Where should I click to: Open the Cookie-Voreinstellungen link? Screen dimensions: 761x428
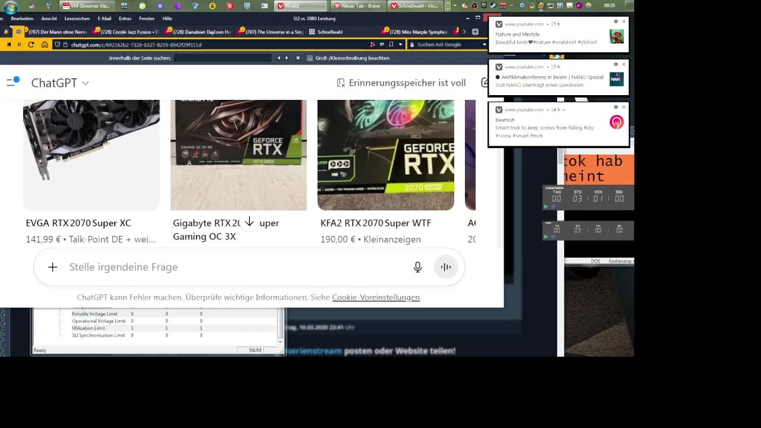(376, 297)
